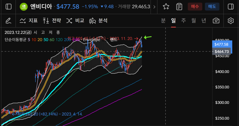Toggle moving average 5 legend

point(29,40)
